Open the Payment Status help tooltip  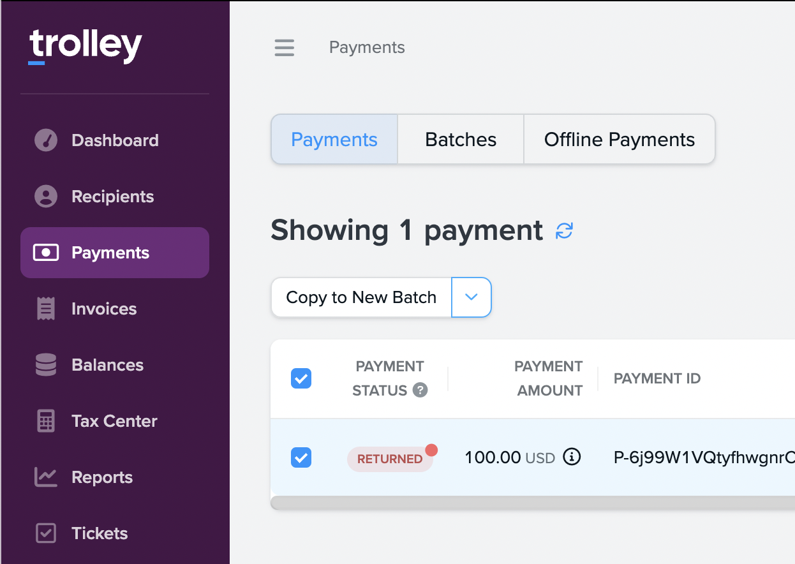[x=420, y=390]
